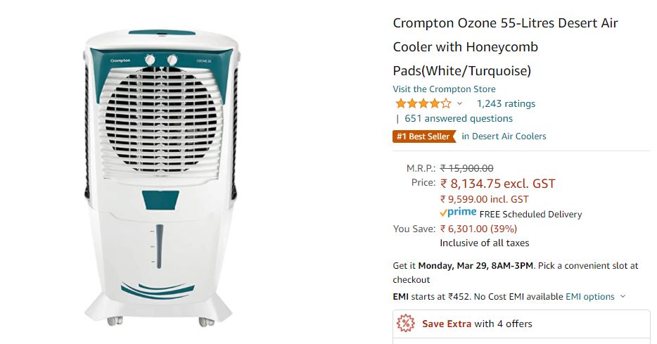Click the star rating icons

pyautogui.click(x=423, y=103)
